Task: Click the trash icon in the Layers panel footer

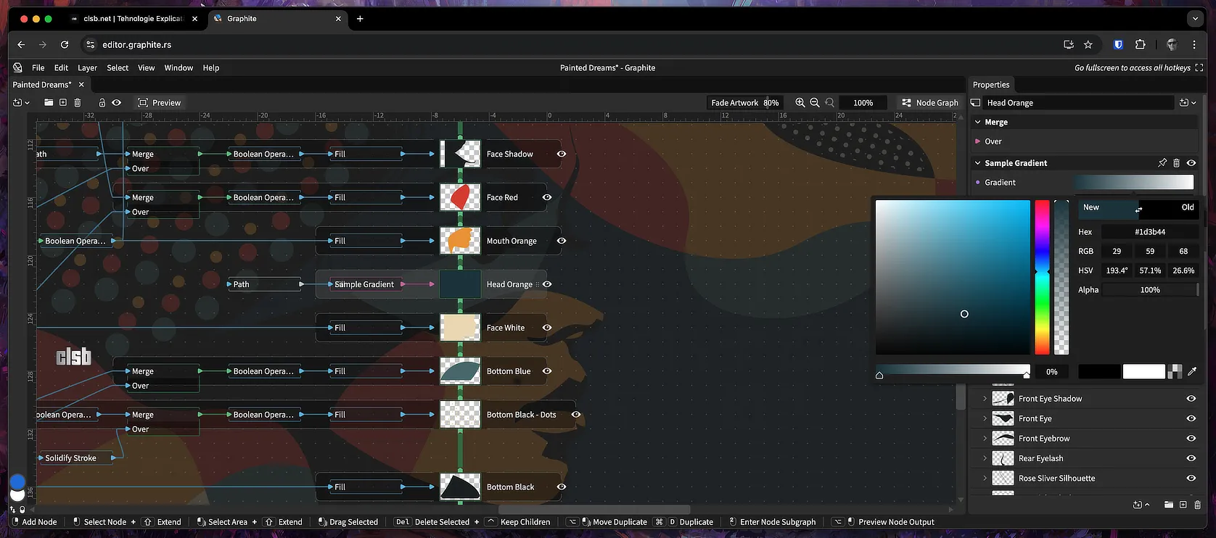Action: (1197, 505)
